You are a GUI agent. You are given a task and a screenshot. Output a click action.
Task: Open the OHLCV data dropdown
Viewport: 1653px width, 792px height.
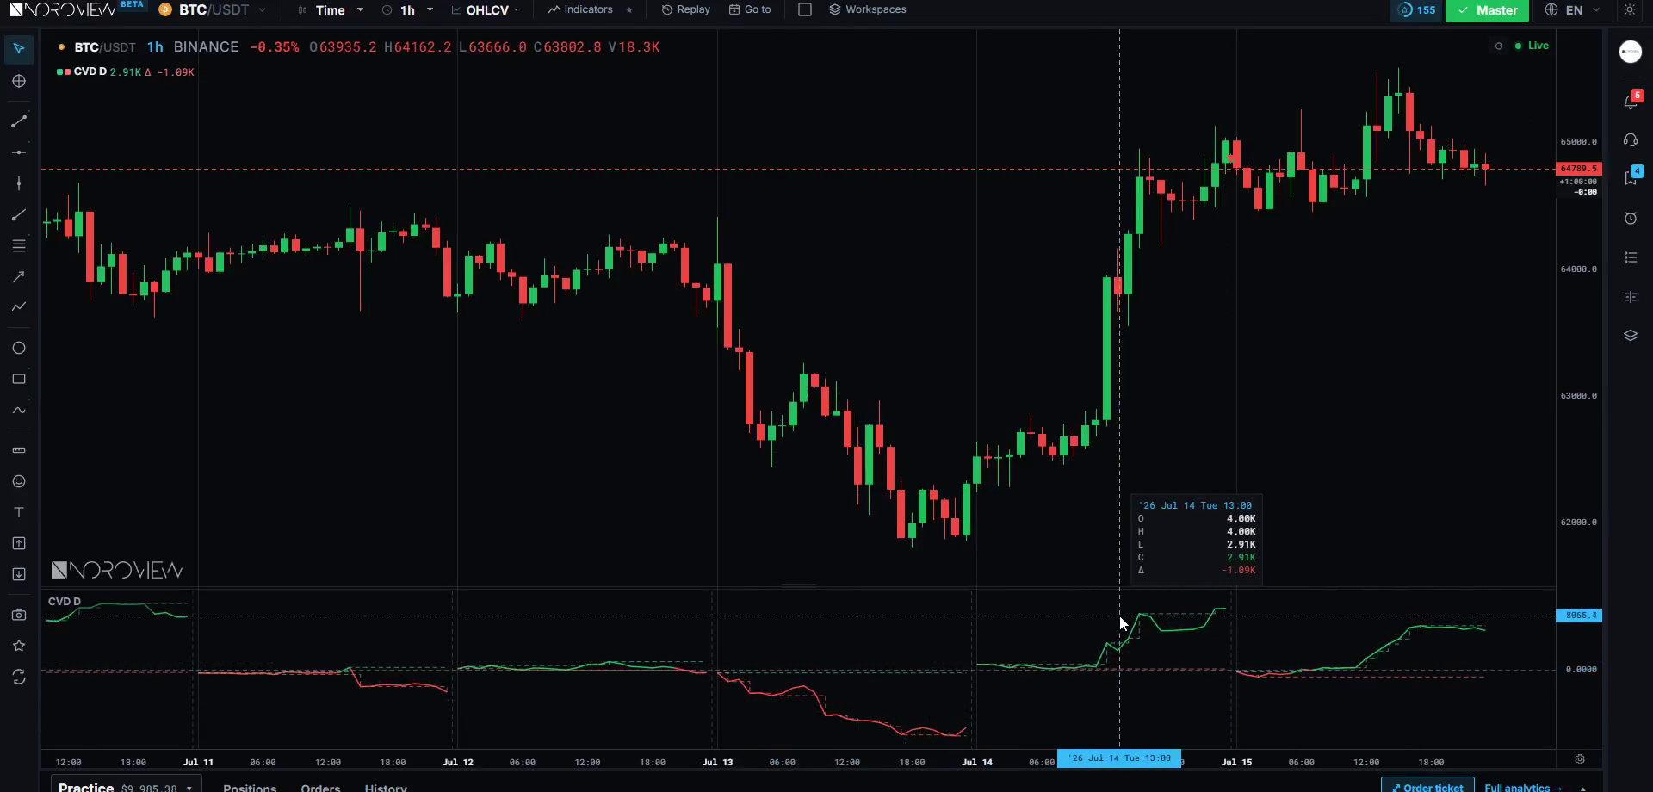pyautogui.click(x=486, y=9)
